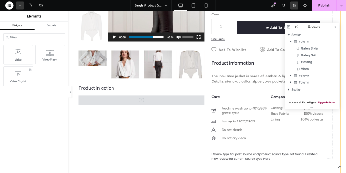
Task: Switch to desktop responsive view
Action: click(x=180, y=5)
